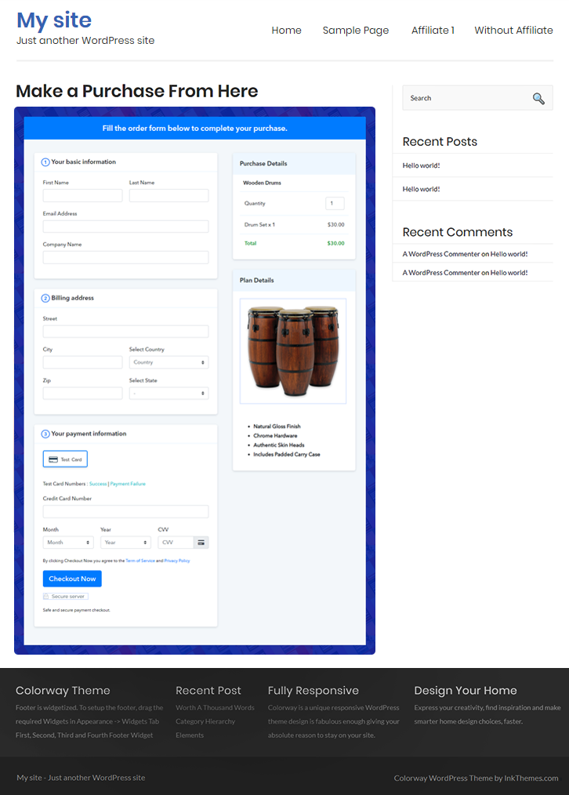Open the Select State dropdown
This screenshot has height=795, width=569.
169,394
